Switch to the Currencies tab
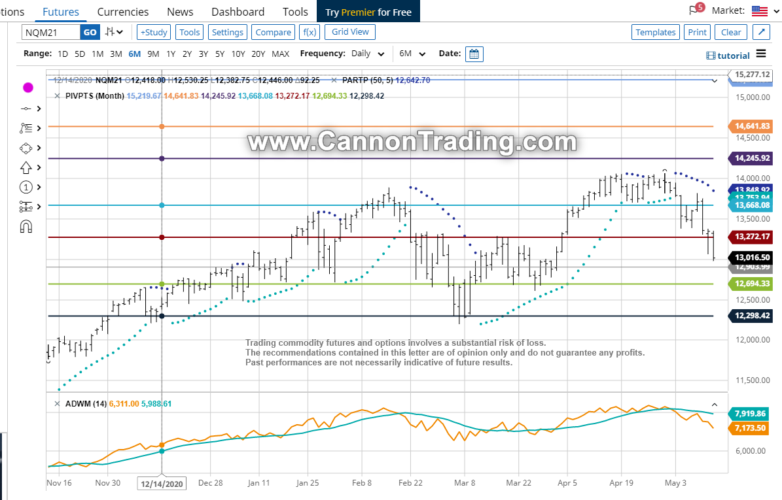The height and width of the screenshot is (500, 782). coord(122,12)
